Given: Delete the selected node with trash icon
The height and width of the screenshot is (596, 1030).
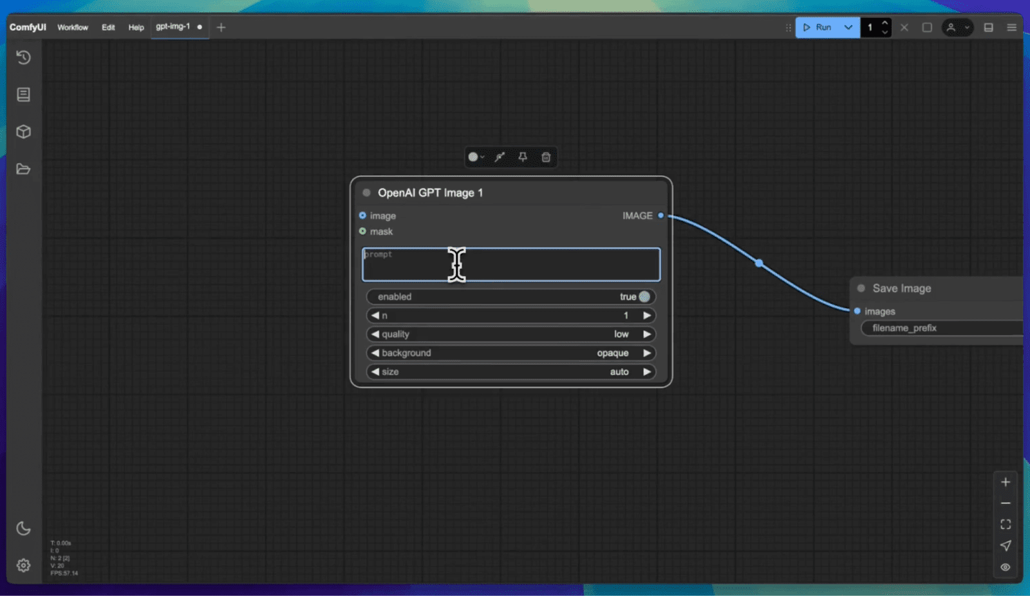Looking at the screenshot, I should pos(546,157).
